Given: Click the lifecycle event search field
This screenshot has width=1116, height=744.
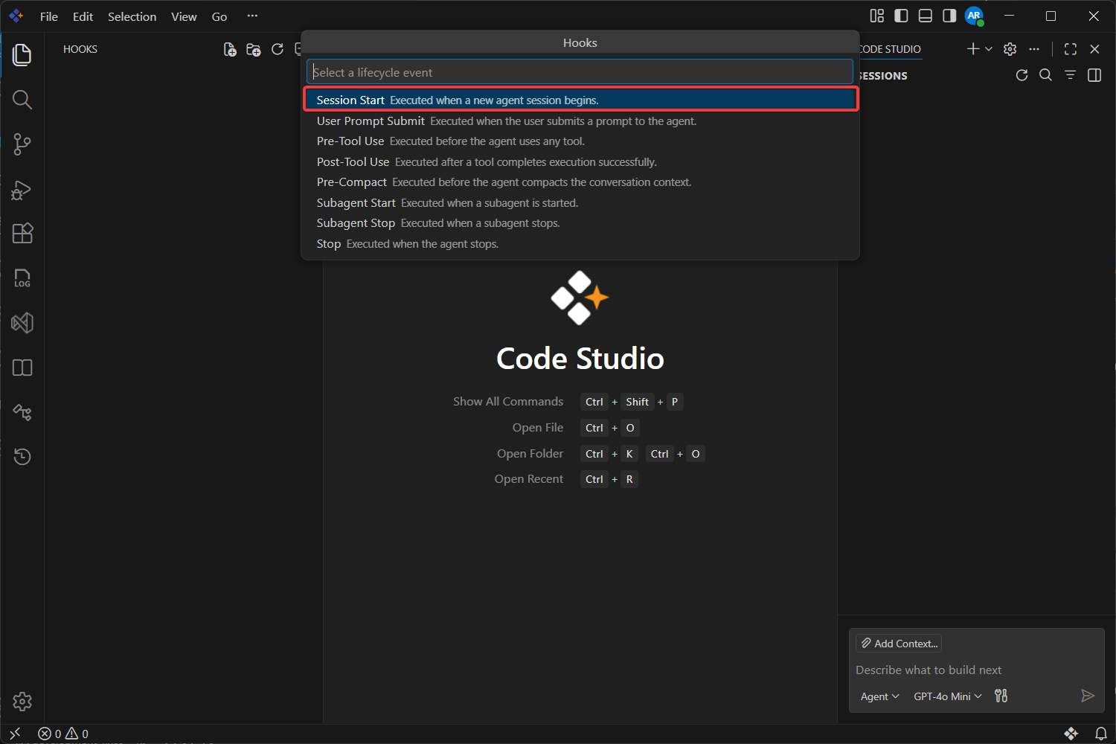Looking at the screenshot, I should [x=580, y=71].
